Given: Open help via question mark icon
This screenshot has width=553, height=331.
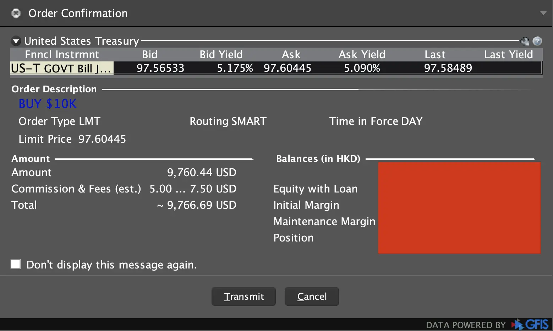Looking at the screenshot, I should 537,41.
